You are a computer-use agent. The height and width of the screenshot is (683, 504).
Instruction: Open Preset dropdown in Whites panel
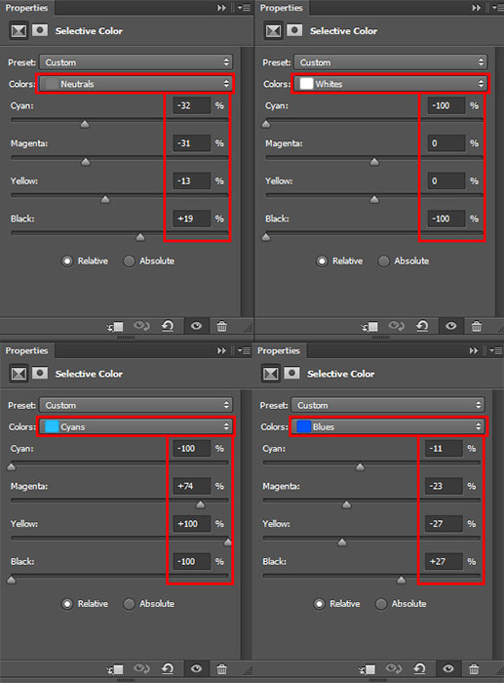pyautogui.click(x=390, y=62)
